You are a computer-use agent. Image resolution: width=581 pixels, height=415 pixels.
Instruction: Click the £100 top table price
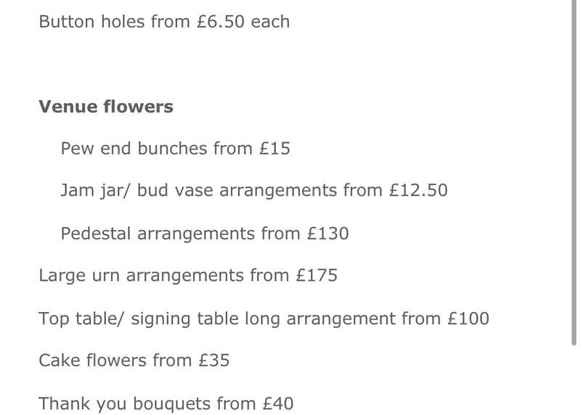point(468,319)
